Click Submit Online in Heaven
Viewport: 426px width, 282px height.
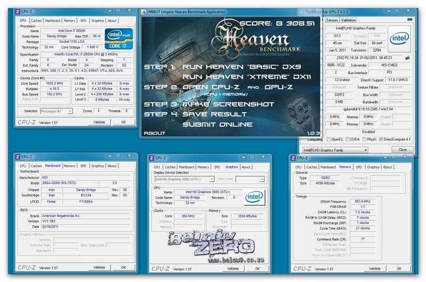[217, 125]
